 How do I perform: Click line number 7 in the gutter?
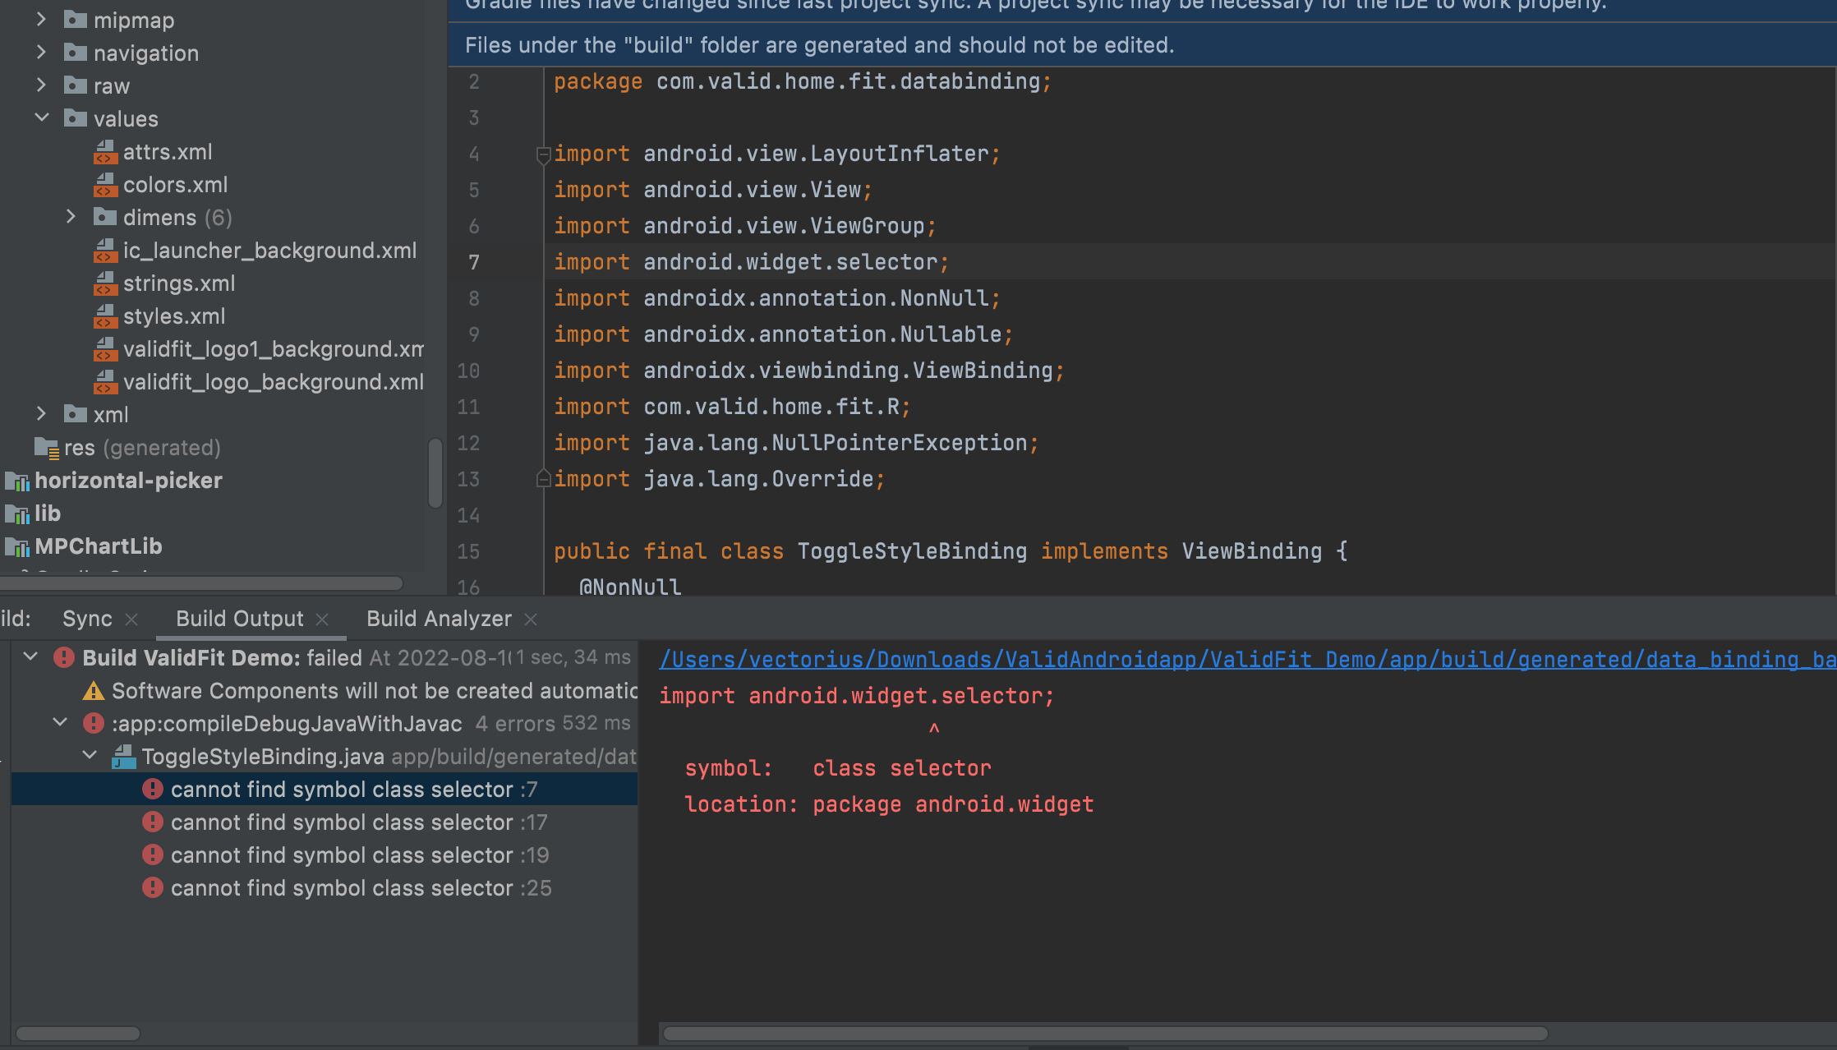point(474,262)
